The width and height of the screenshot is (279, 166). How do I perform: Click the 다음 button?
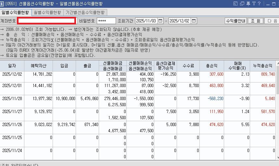coord(272,21)
